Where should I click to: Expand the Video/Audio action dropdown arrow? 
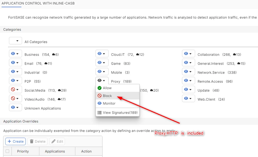18,98
